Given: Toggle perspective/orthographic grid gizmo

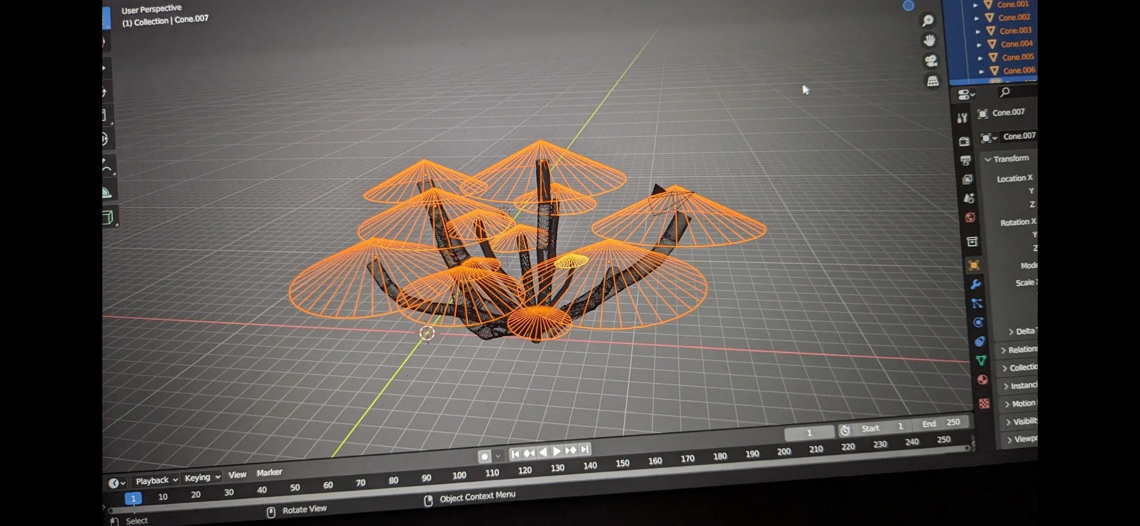Looking at the screenshot, I should pyautogui.click(x=932, y=81).
